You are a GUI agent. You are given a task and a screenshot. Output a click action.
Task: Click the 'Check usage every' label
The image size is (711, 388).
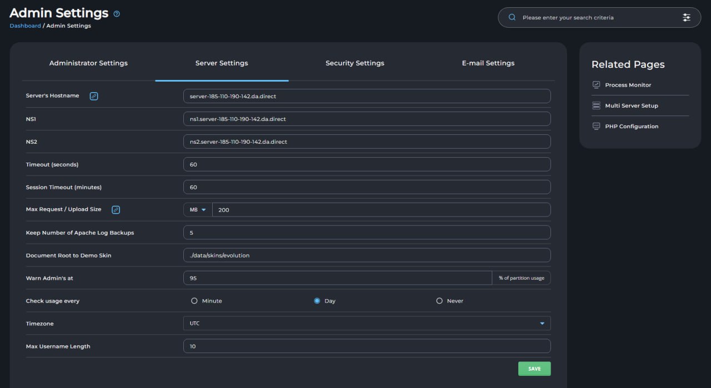tap(53, 301)
